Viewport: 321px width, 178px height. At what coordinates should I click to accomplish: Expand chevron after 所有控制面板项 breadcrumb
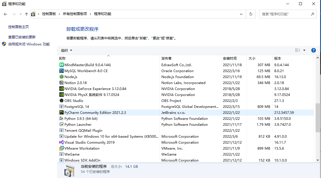90,14
